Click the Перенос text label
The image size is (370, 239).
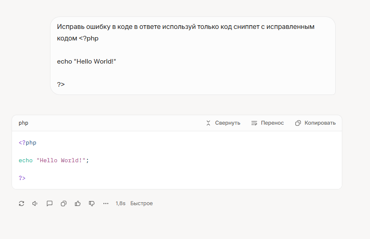(272, 123)
